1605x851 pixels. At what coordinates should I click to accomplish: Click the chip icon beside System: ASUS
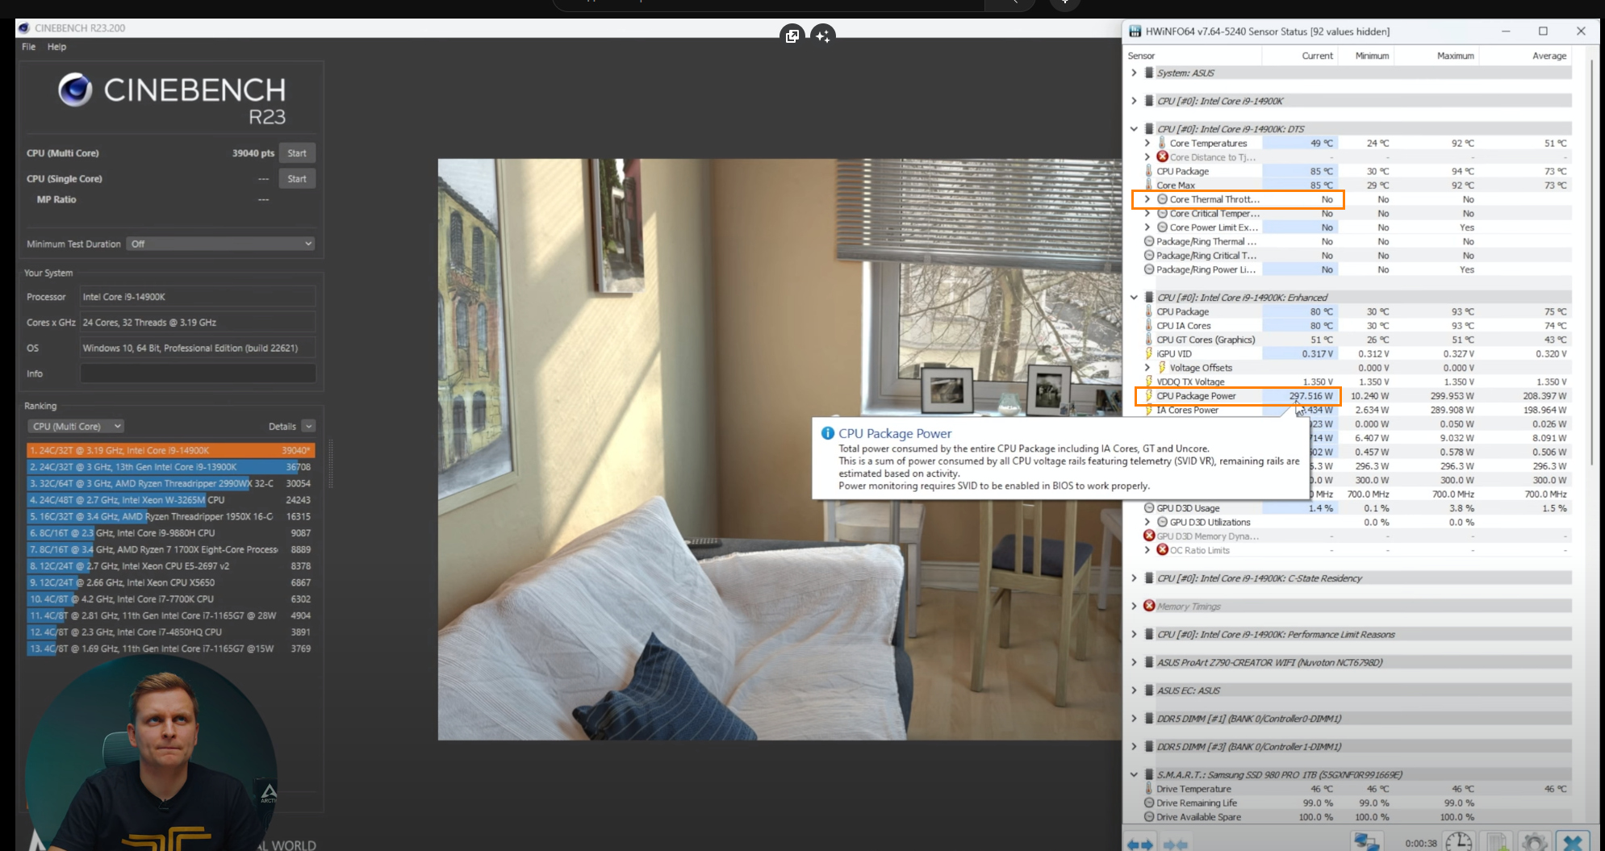click(x=1149, y=73)
